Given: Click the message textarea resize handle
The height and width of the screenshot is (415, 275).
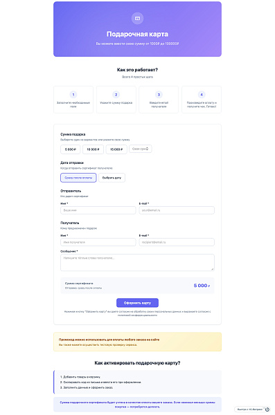Looking at the screenshot, I should tap(212, 269).
